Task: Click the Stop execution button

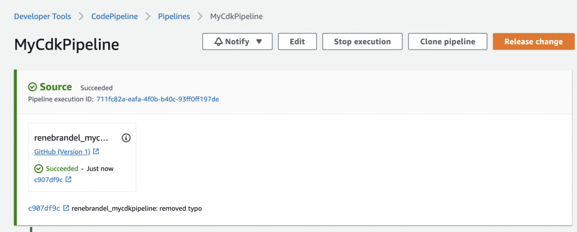Action: (x=362, y=42)
